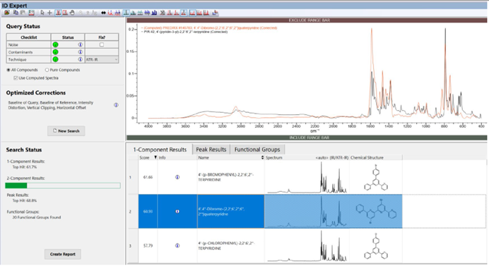
Task: Click the blue solid spectra icon in toolbar
Action: tap(154, 13)
